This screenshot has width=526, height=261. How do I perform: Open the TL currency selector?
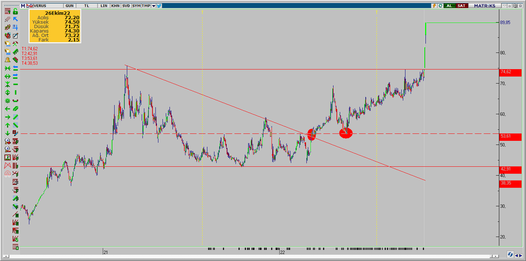pos(87,6)
